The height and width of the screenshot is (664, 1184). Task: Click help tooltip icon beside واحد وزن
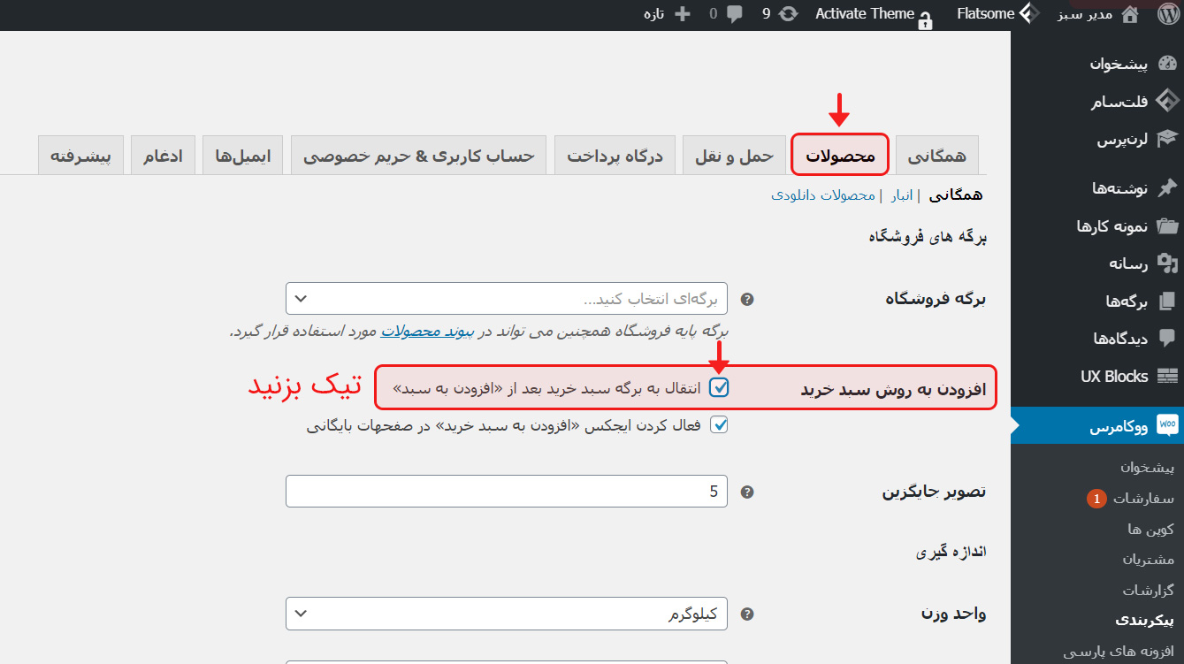(747, 614)
